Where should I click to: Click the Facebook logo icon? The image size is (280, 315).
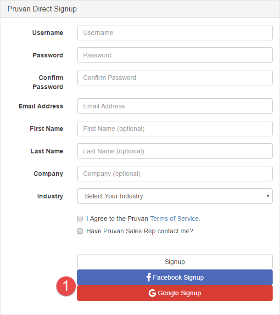[149, 277]
